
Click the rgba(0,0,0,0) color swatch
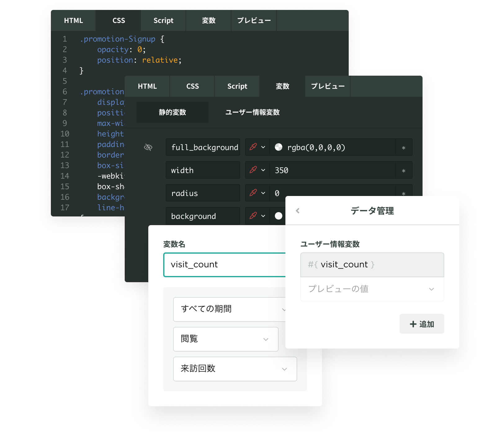point(279,147)
